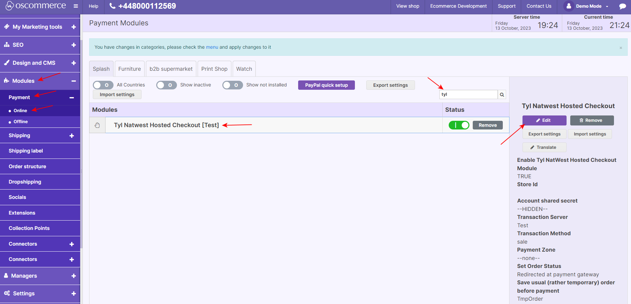Screen dimensions: 631x304
Task: Expand the Settings section plus
Action: (x=74, y=293)
